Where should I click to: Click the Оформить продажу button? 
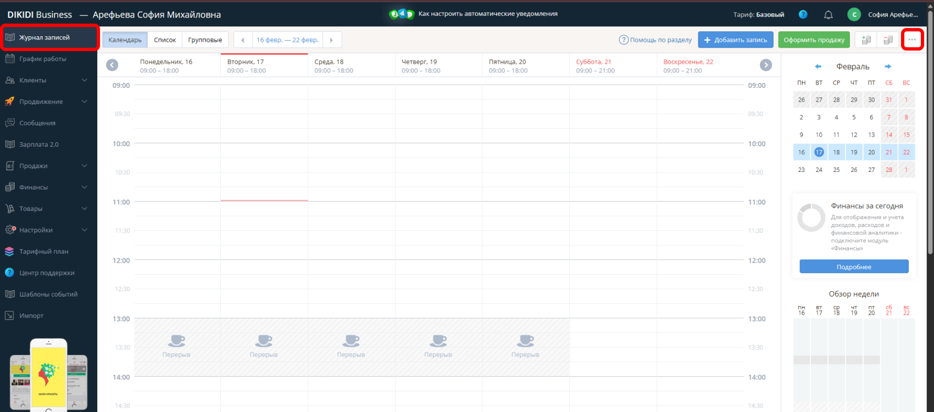814,40
